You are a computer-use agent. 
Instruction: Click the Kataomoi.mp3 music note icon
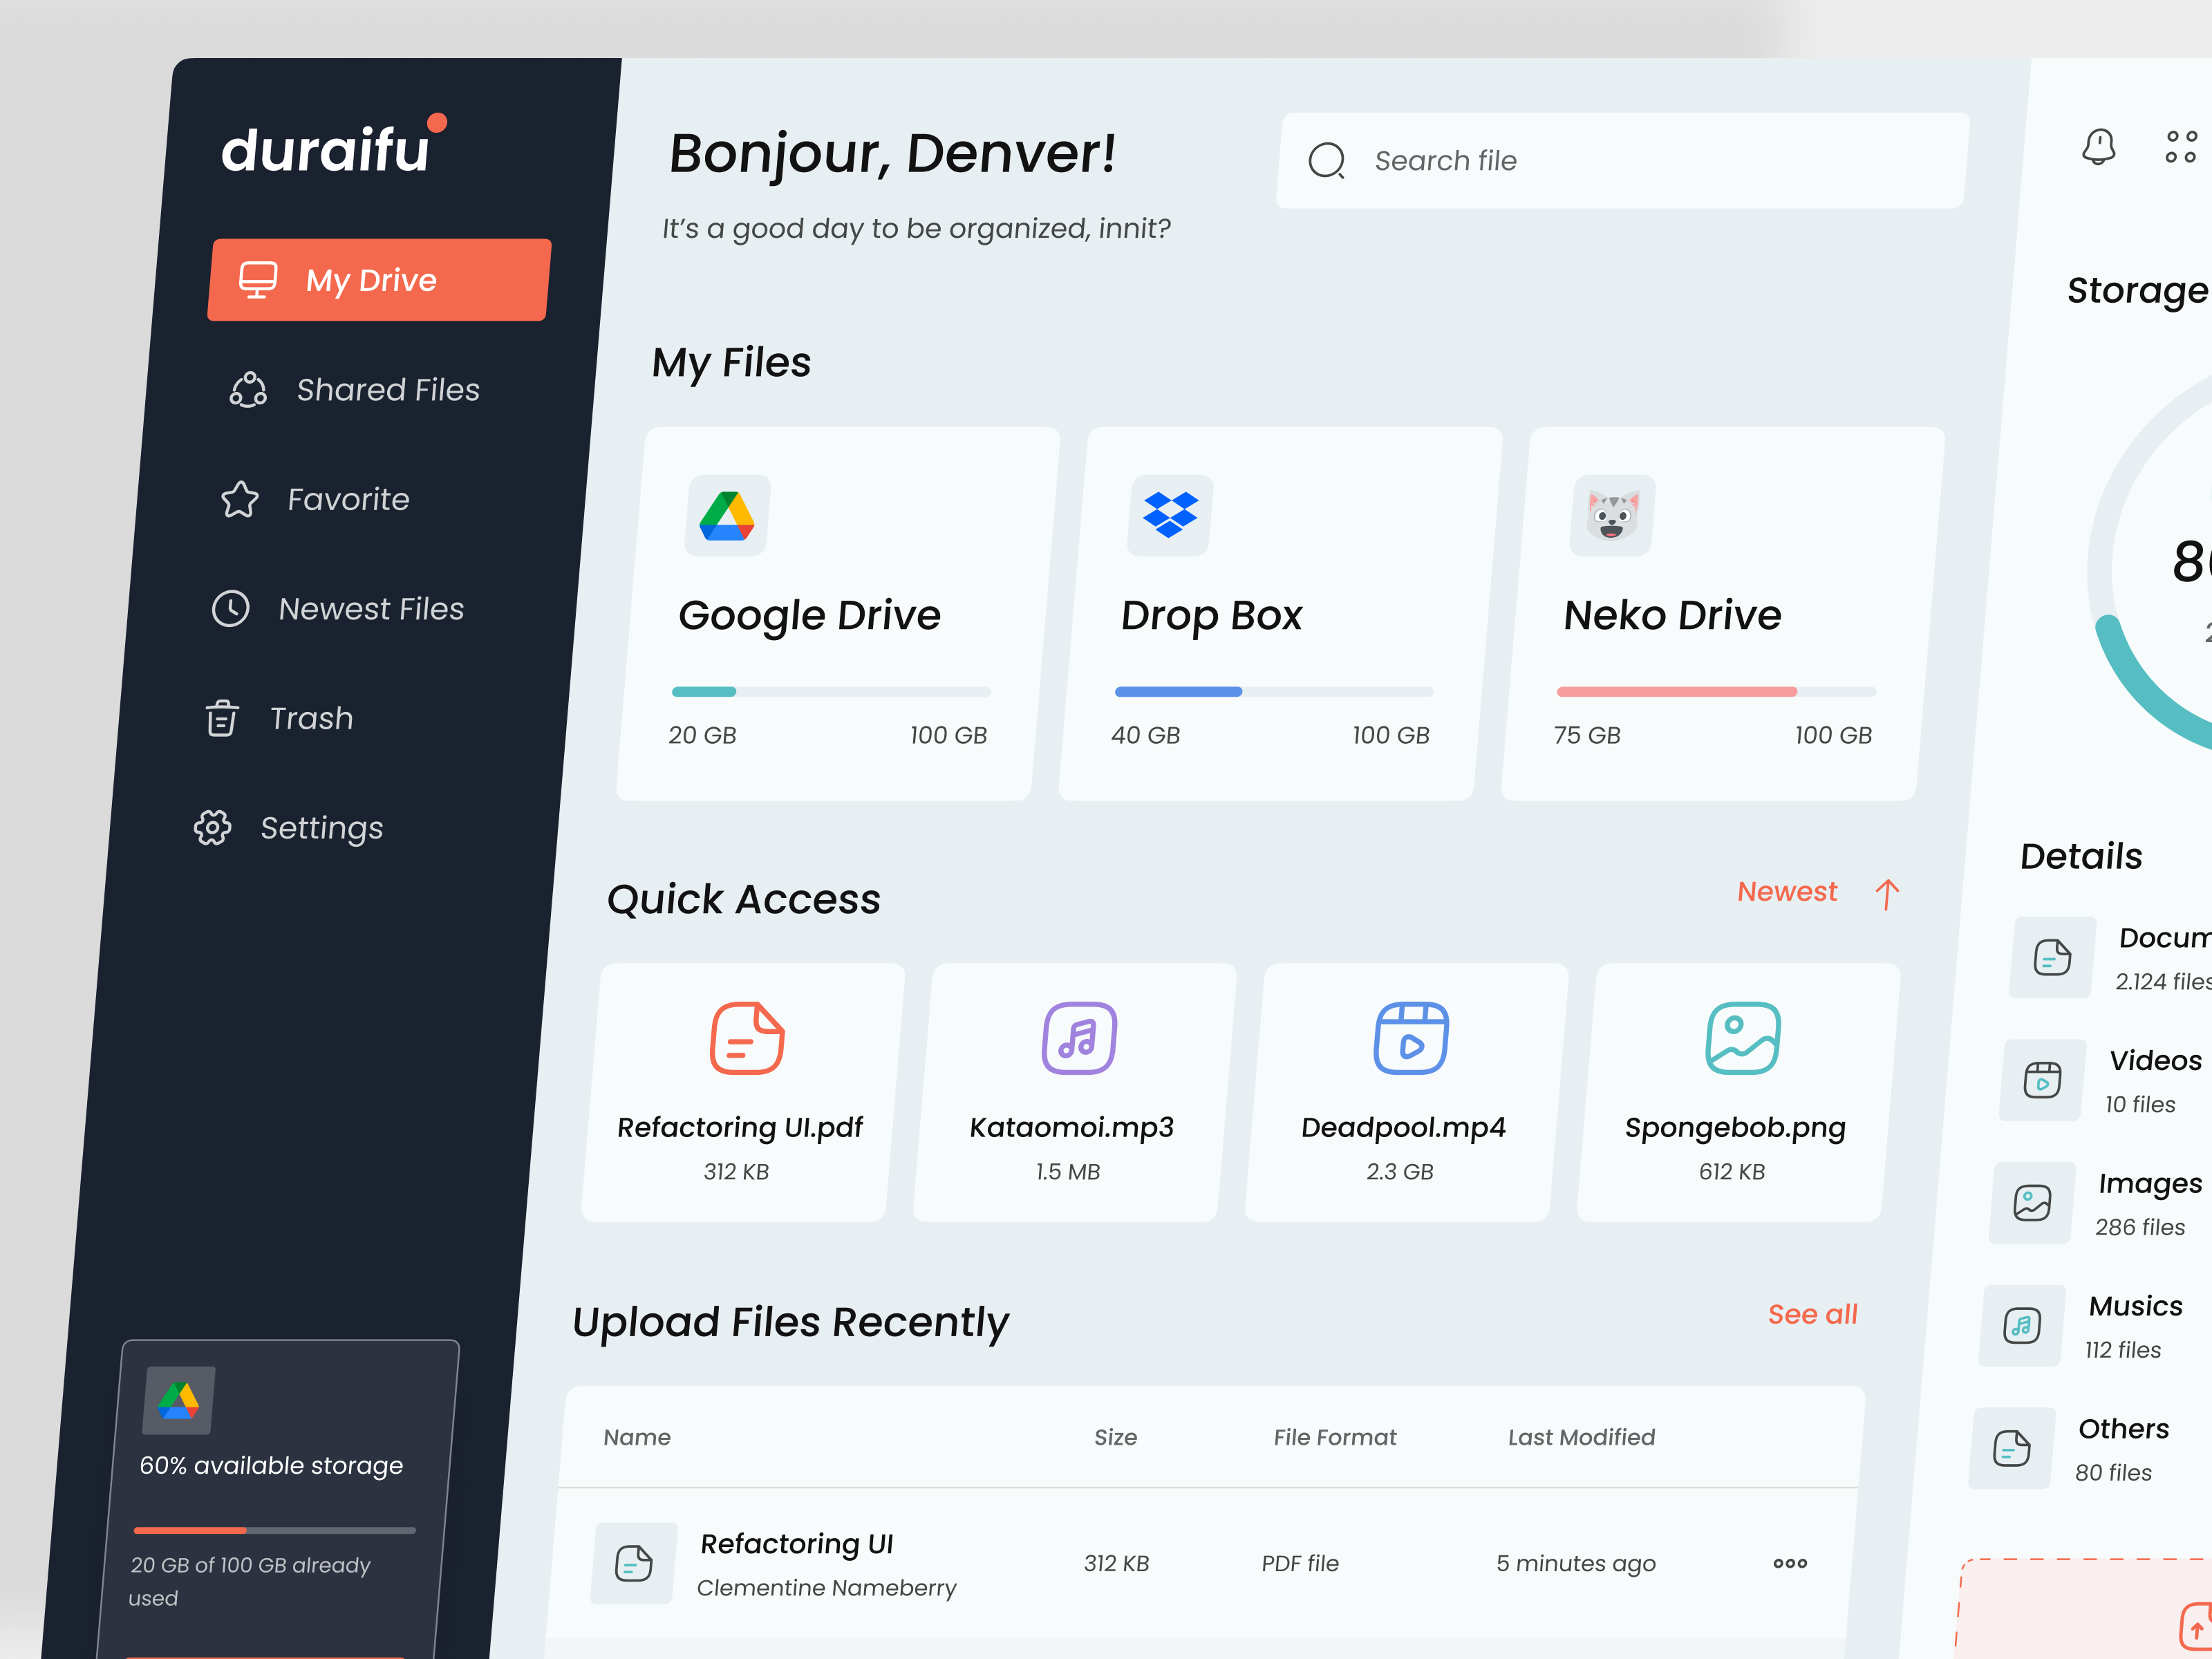(x=1079, y=1039)
